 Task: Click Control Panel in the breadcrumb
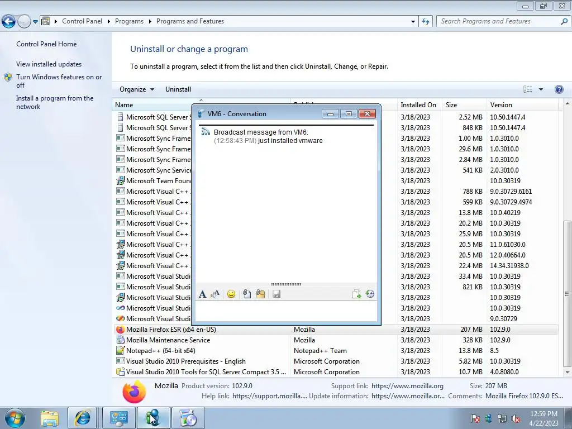point(82,21)
